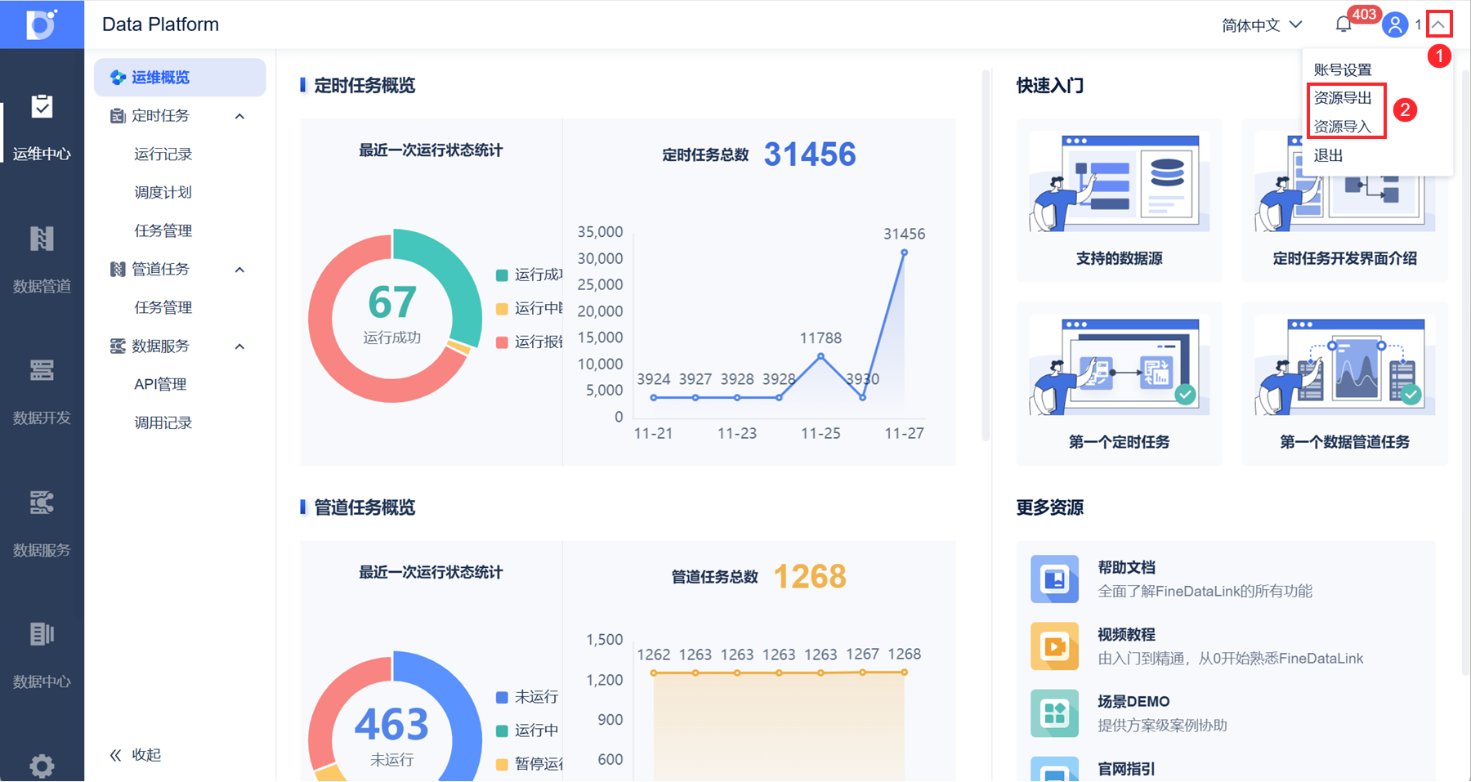Choose 资源导入 from user menu
1471x782 pixels.
(x=1343, y=127)
